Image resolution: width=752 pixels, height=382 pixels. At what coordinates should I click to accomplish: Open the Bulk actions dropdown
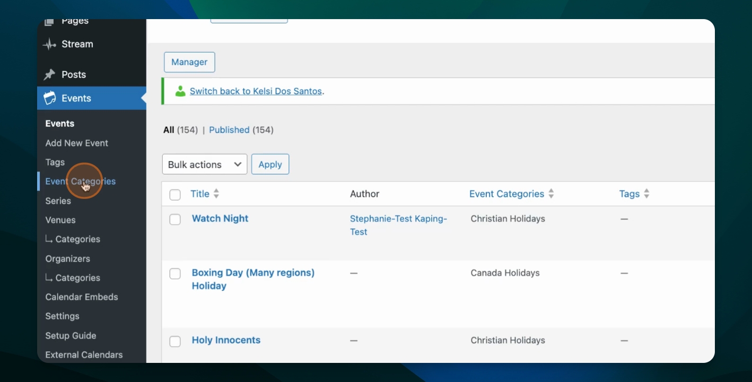205,164
